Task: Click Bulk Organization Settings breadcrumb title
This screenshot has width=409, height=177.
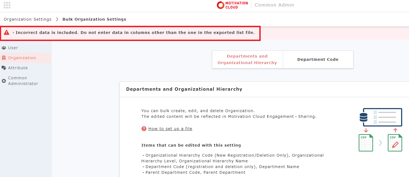Action: click(x=94, y=19)
